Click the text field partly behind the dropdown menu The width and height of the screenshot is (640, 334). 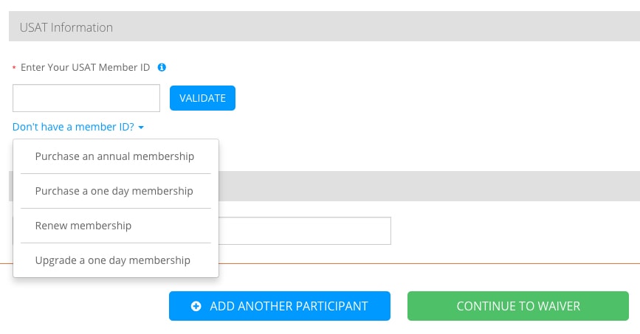[x=304, y=230]
